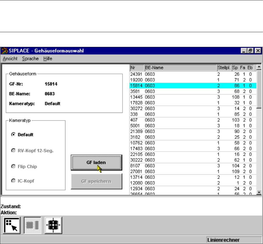263x244 pixels.
Task: Select the Default camera type radio button
Action: point(13,135)
